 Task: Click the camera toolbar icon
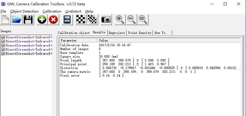106,20
